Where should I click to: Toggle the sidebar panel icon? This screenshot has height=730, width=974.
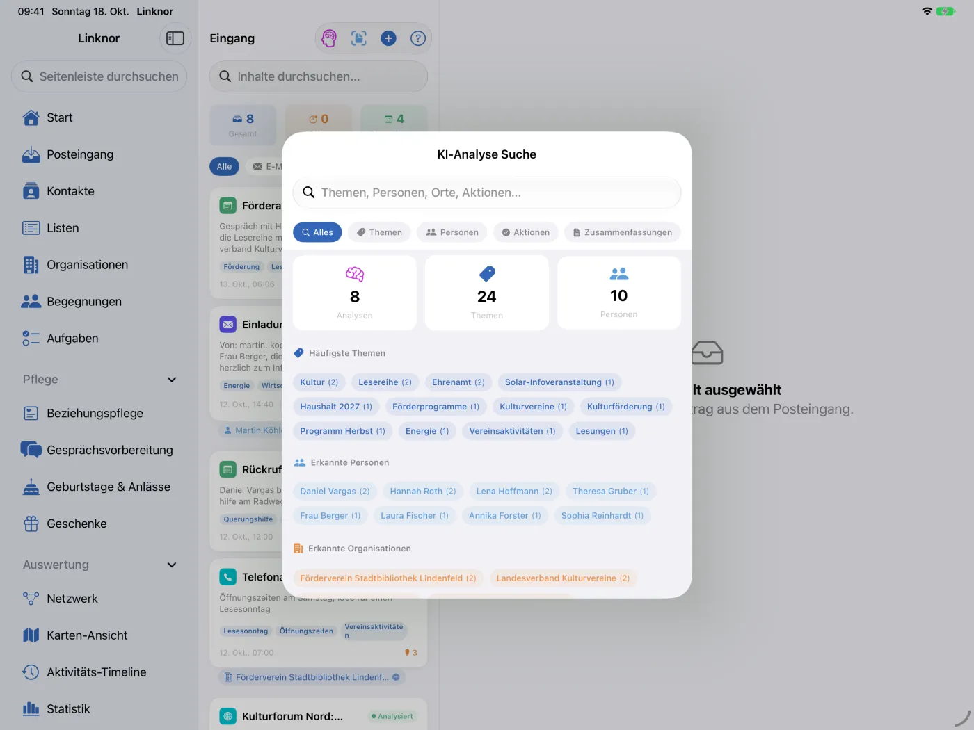(175, 38)
